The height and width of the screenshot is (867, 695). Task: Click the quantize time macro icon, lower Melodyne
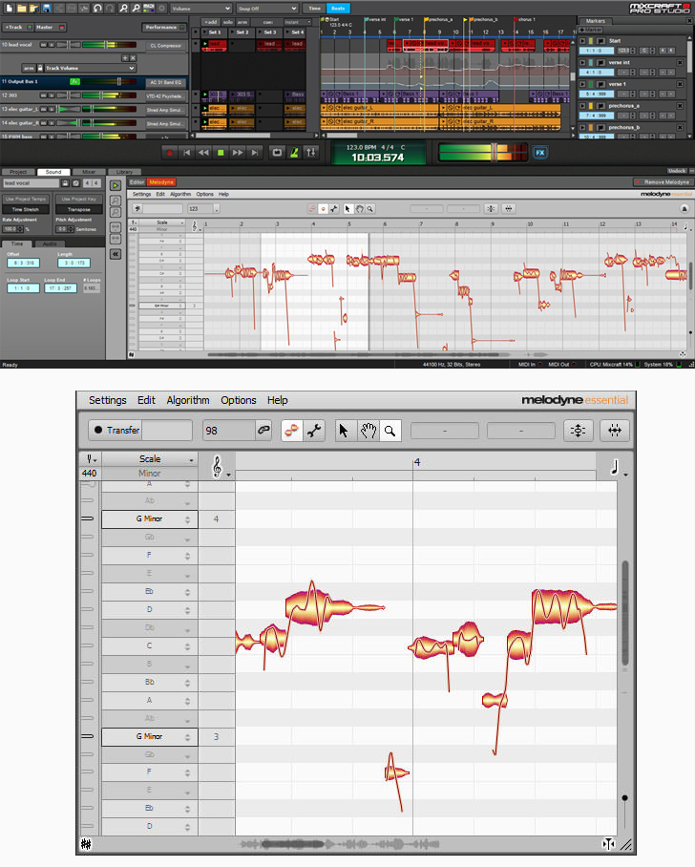point(614,431)
